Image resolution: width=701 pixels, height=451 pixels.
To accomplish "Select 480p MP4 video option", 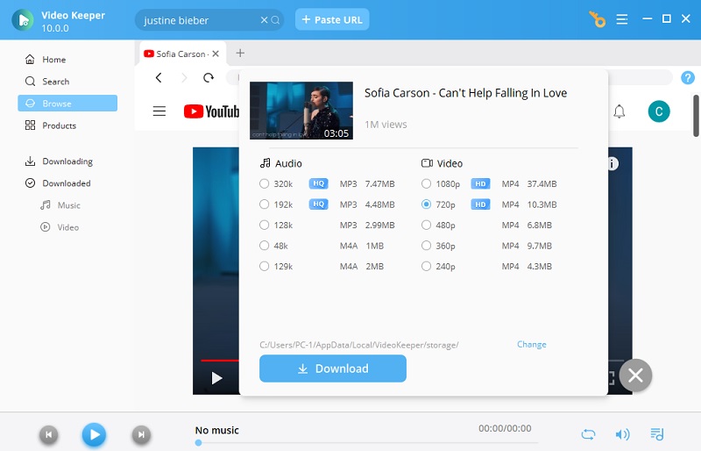I will tap(426, 225).
